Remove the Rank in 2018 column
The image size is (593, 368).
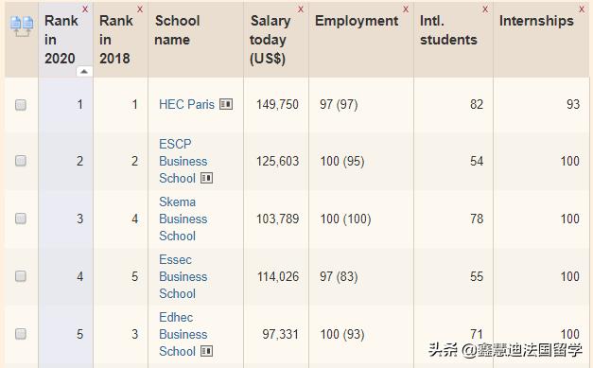(140, 9)
